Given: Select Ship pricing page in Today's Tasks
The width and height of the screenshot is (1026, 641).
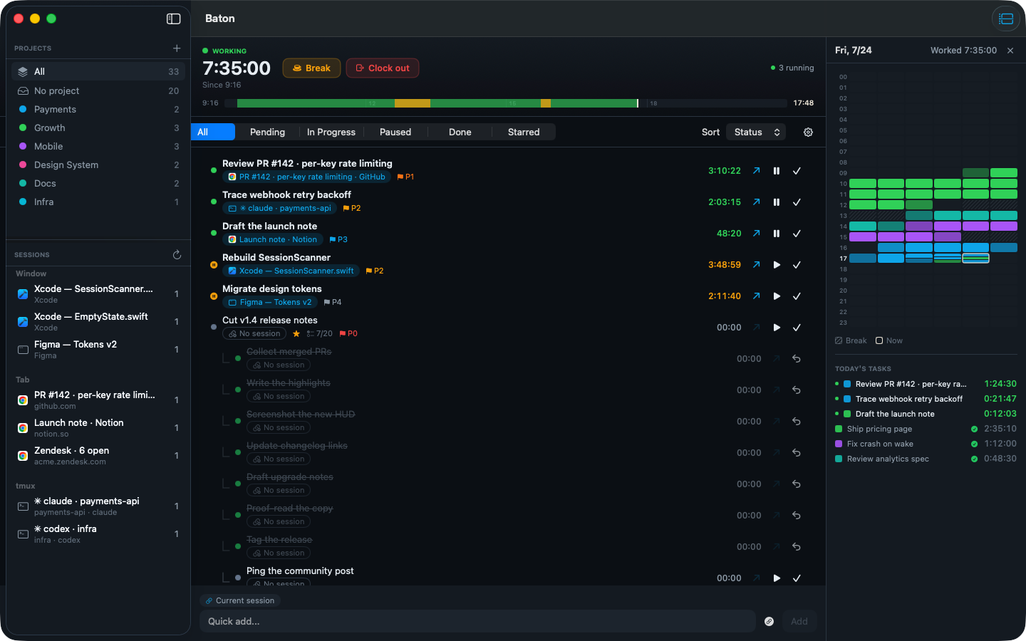Looking at the screenshot, I should click(x=926, y=429).
